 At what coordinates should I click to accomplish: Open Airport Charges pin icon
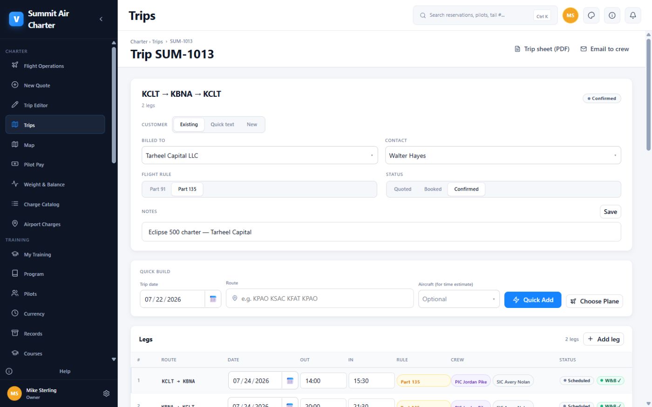pos(15,224)
